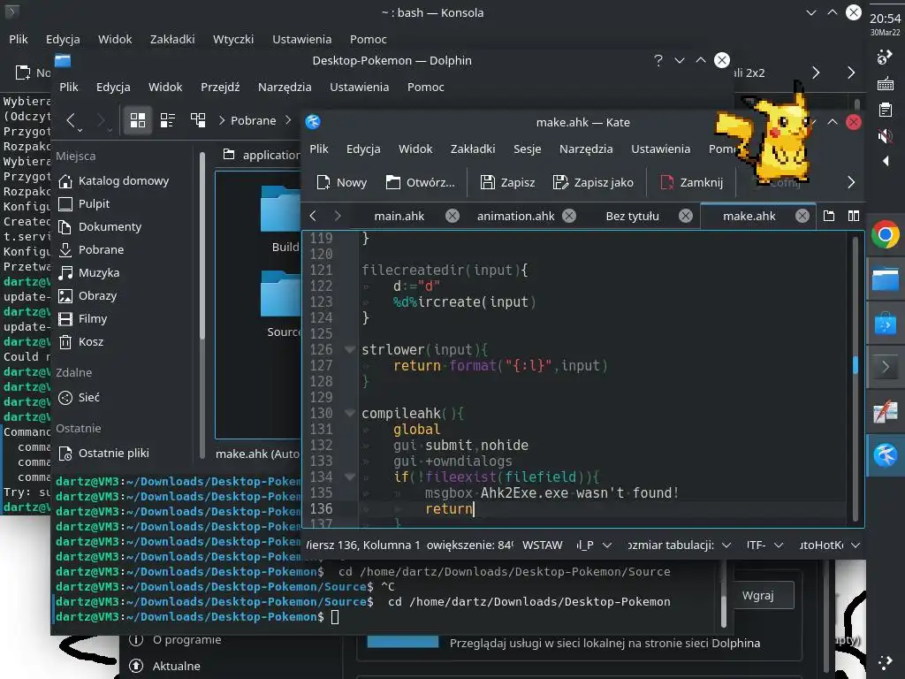Screen dimensions: 905x679
Task: Open encoding dropdown in Kate status bar
Action: tap(764, 545)
